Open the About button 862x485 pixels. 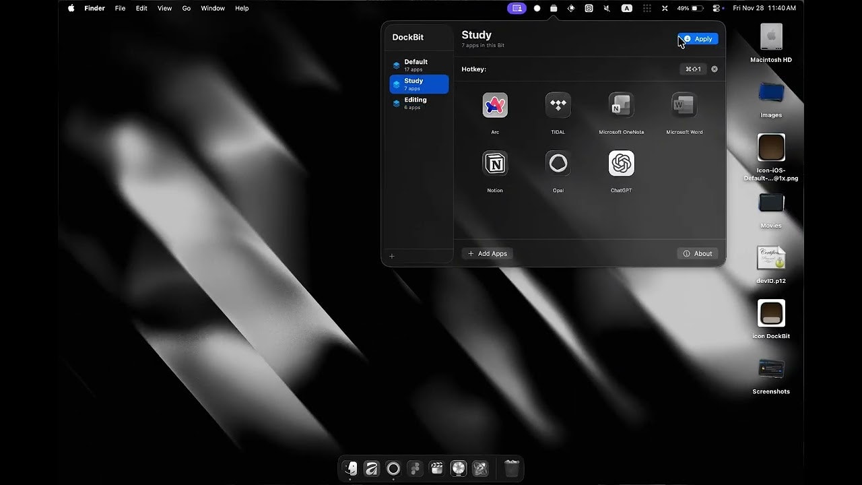(698, 253)
